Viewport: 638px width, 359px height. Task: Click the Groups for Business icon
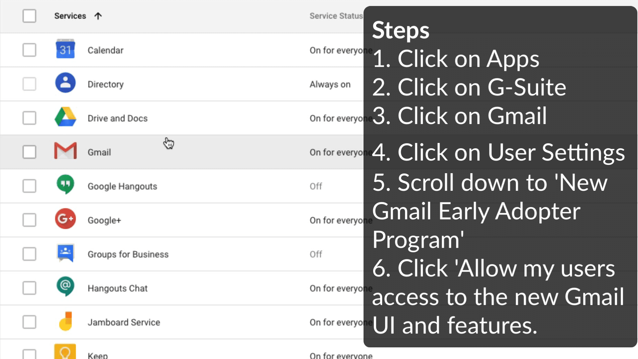tap(65, 254)
